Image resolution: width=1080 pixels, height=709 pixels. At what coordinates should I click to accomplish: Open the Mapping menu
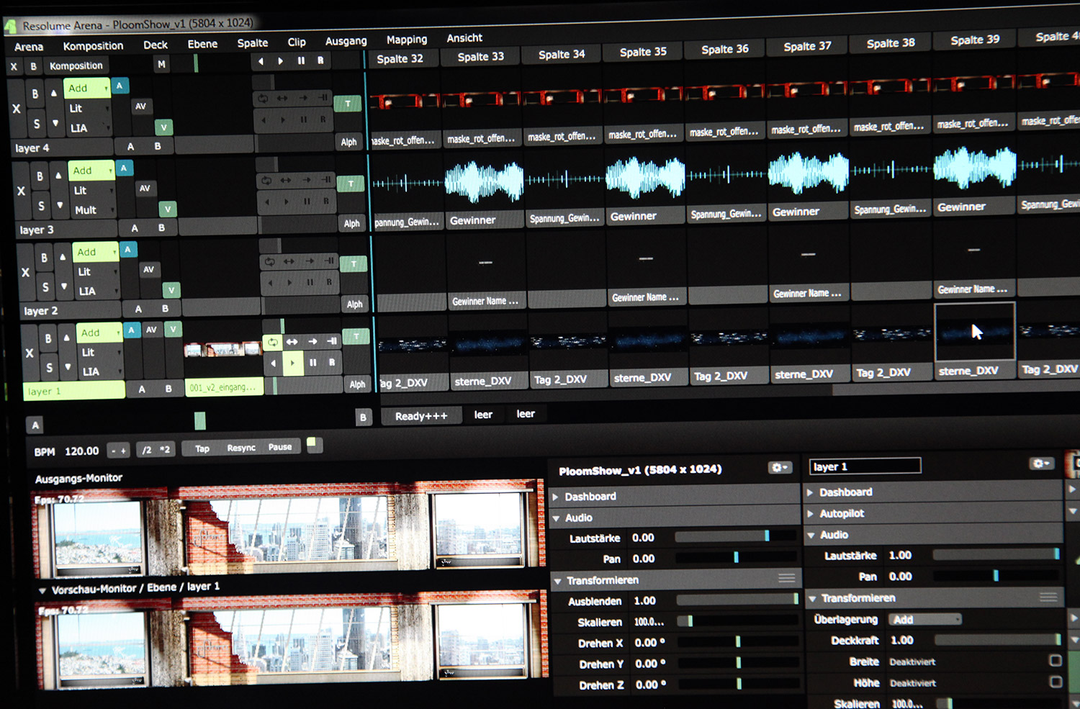click(407, 40)
